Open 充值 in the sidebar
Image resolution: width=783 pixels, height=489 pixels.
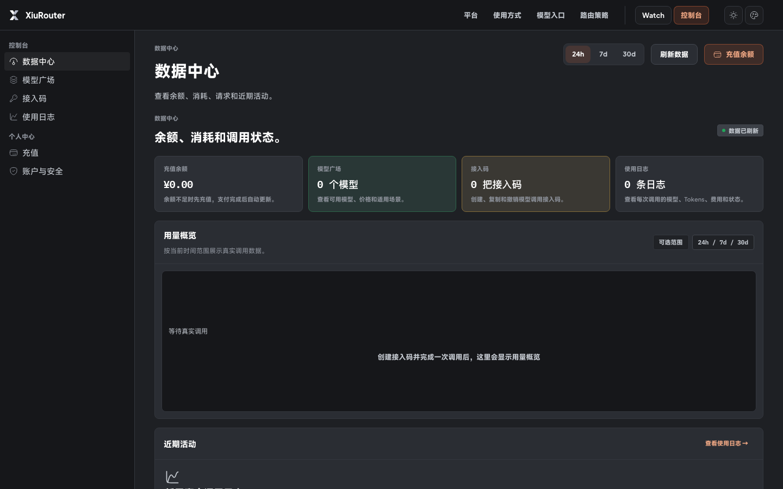click(67, 153)
